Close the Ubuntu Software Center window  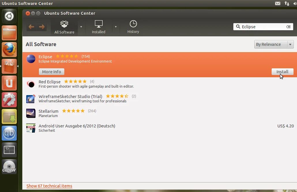[28, 13]
